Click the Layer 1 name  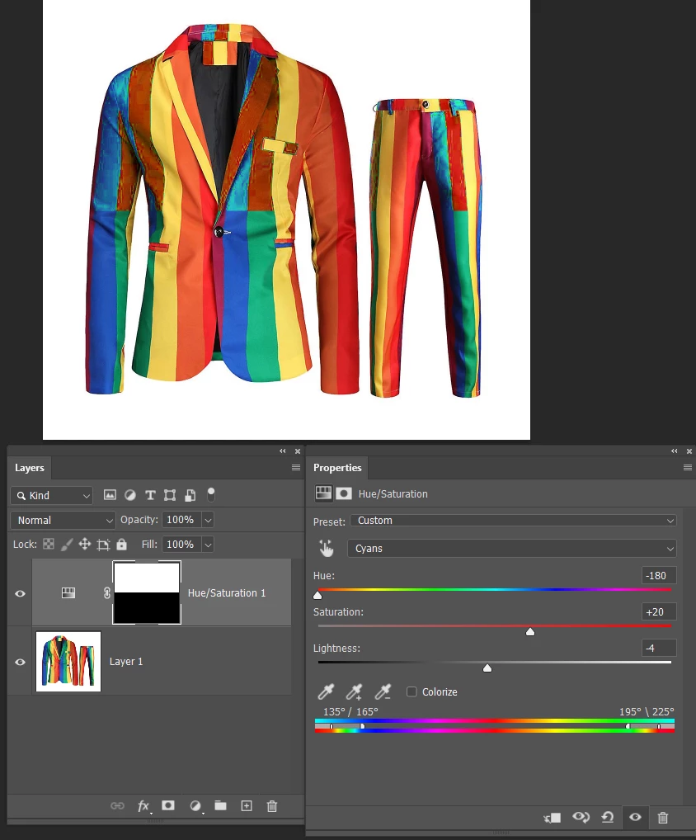126,662
